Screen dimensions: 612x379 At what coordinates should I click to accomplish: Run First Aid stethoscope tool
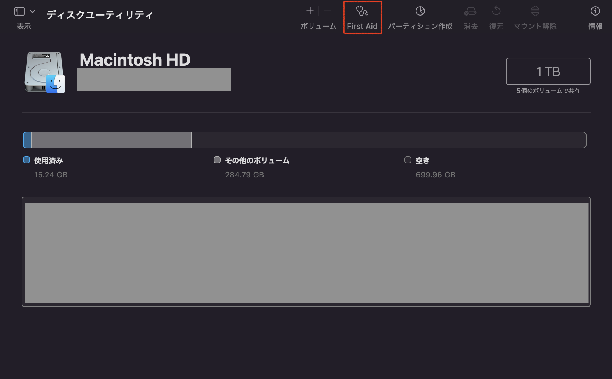pyautogui.click(x=362, y=11)
